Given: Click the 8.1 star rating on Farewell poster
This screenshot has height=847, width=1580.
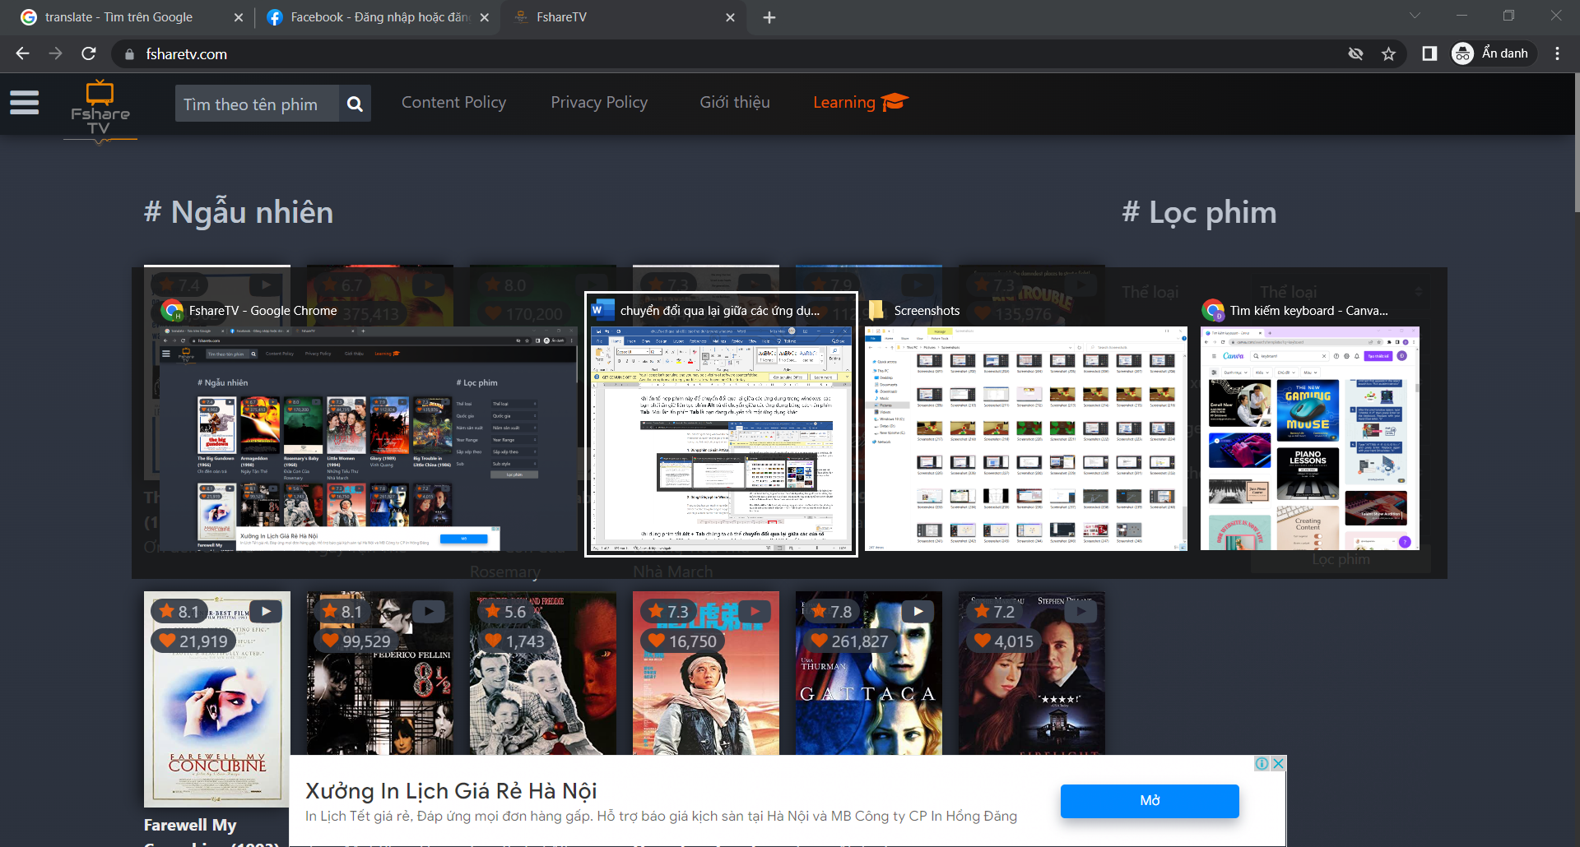Looking at the screenshot, I should tap(179, 611).
